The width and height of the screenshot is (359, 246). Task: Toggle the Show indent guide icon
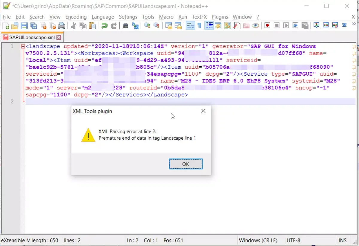click(209, 26)
